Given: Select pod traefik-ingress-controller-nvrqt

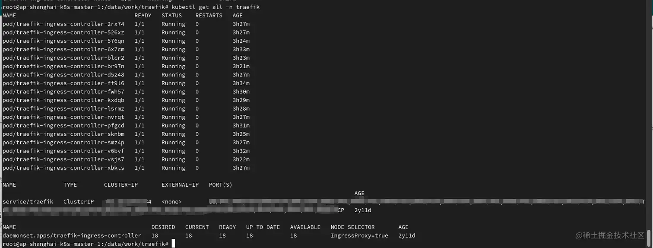Looking at the screenshot, I should (x=63, y=117).
